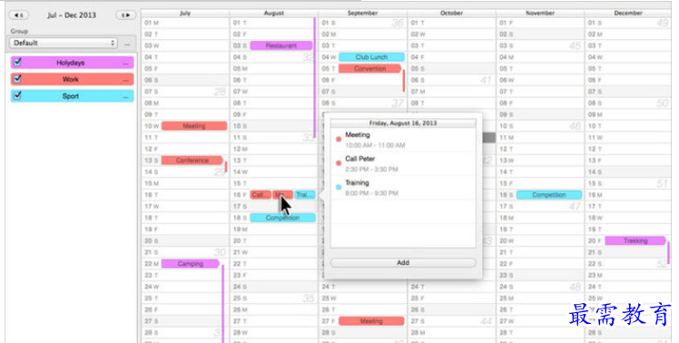Click the Add button in popover
The height and width of the screenshot is (343, 679).
click(403, 262)
